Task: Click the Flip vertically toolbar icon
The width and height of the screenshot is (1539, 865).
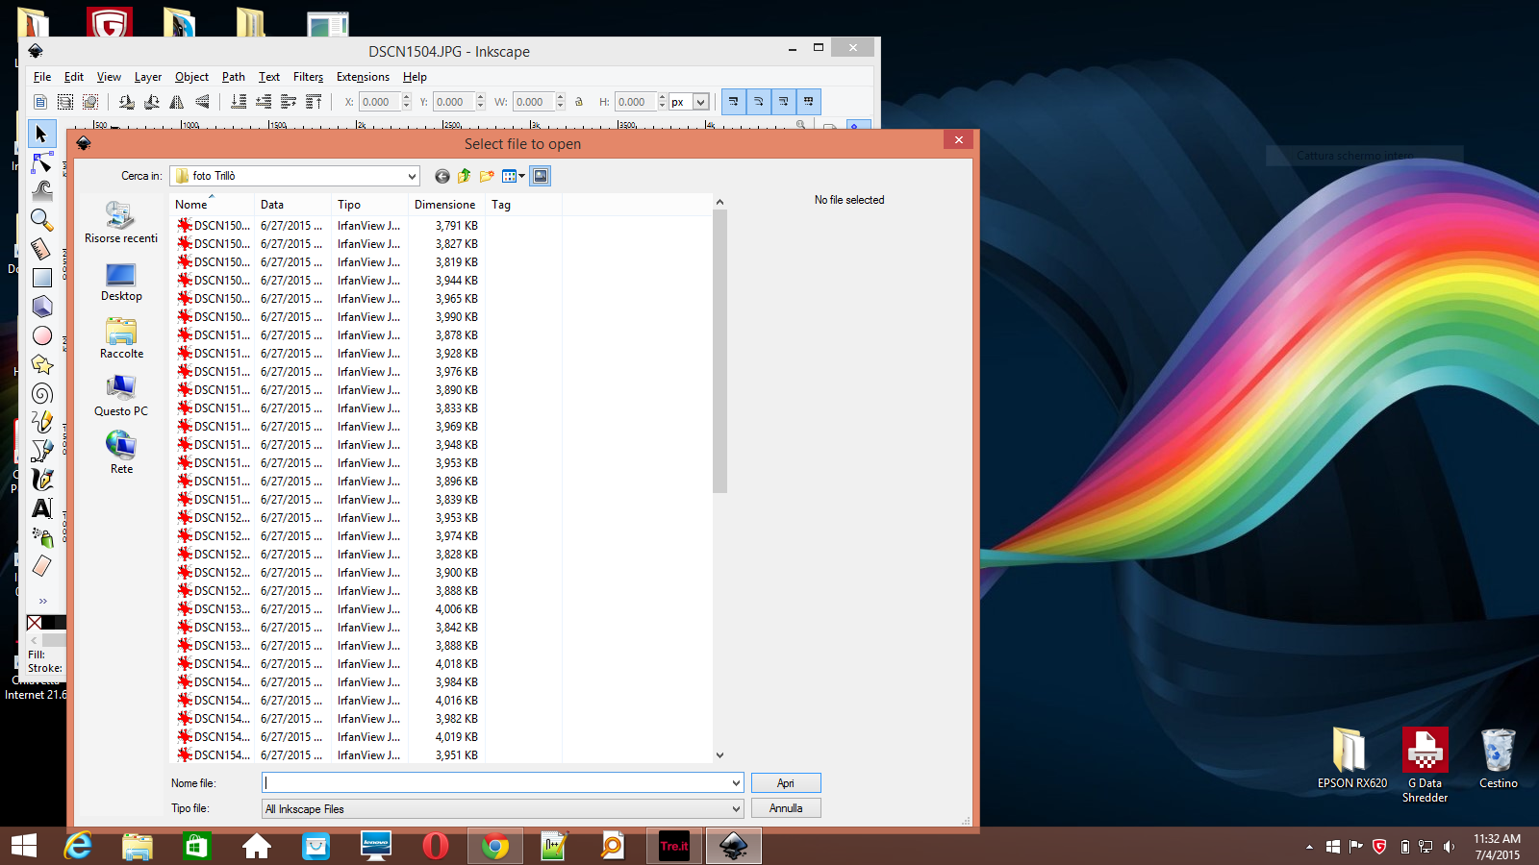Action: click(x=202, y=102)
